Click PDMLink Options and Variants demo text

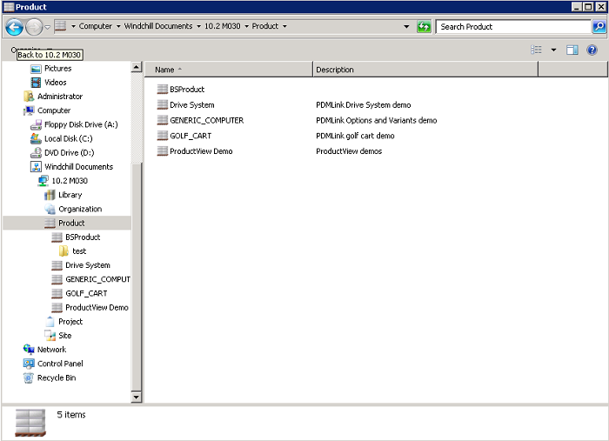(377, 120)
